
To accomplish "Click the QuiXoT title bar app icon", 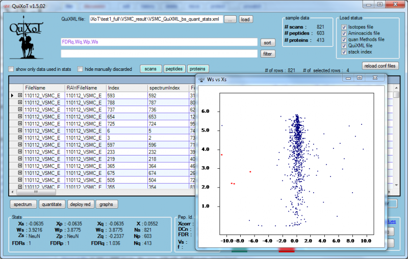I will coord(7,5).
